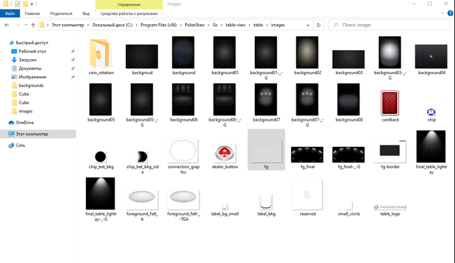
Task: Select the fg_final-_-G image file
Action: [x=348, y=158]
